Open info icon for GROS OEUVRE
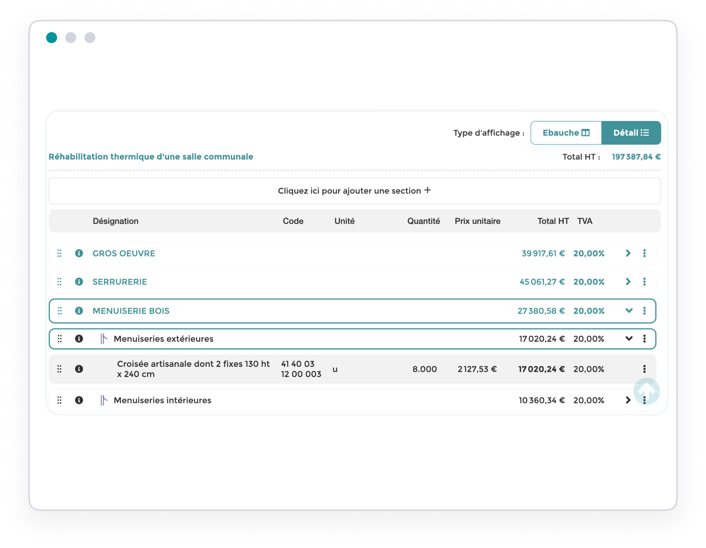This screenshot has width=706, height=548. tap(79, 253)
